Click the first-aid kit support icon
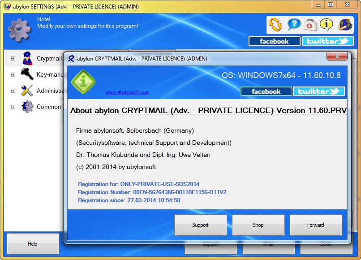The image size is (361, 260). coord(310,25)
